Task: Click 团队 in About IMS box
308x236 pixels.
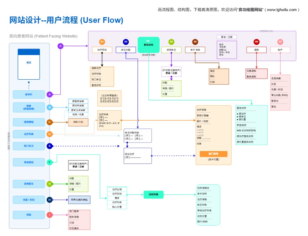Action: pos(212,76)
